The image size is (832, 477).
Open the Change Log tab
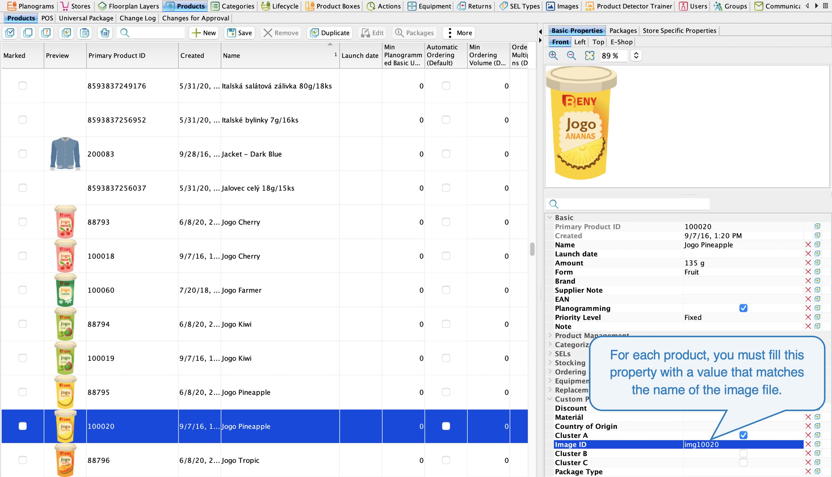click(137, 18)
